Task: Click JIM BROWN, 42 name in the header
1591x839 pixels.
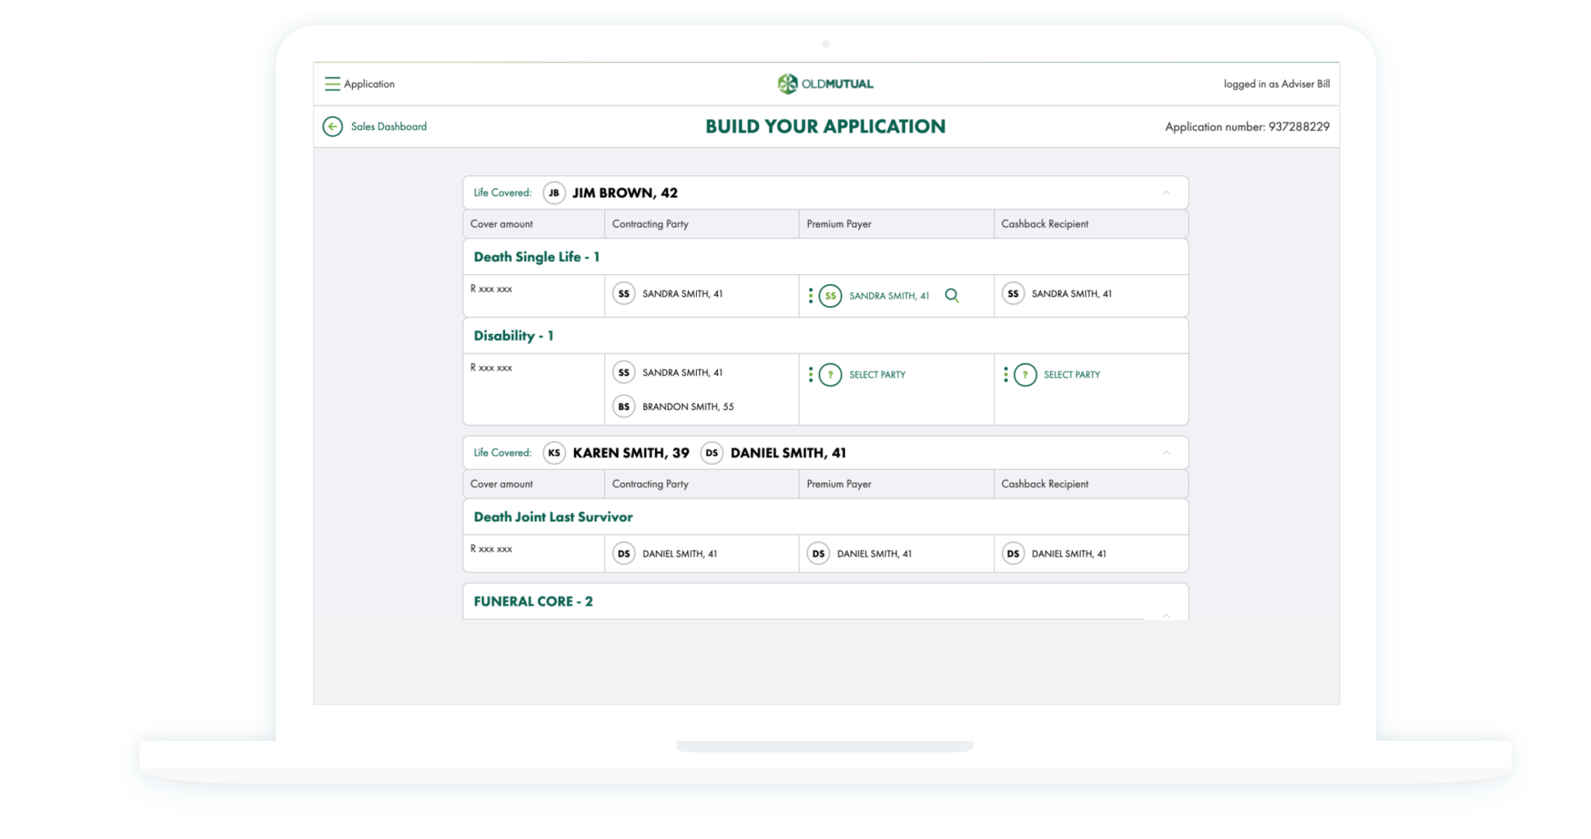Action: tap(625, 193)
